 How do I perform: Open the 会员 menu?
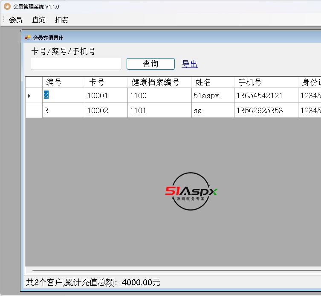[15, 20]
